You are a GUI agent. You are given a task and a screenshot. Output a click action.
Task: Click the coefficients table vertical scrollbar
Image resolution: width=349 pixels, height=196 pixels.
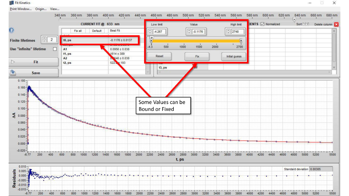334,49
